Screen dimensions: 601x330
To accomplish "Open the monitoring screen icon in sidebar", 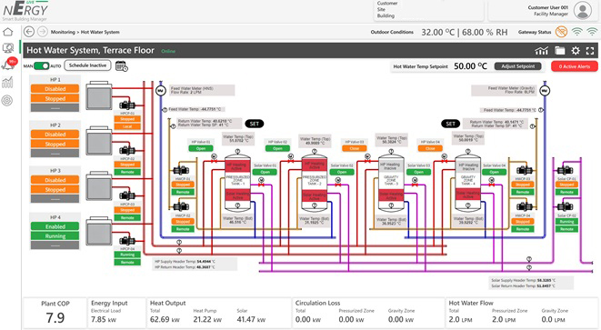I will tap(8, 48).
